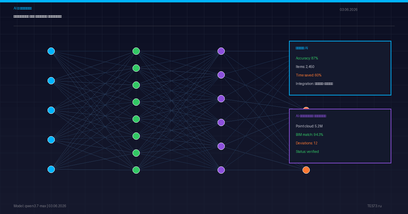Screen dimensions: 408x214
Task: Select the 'Point cloud: 5.2M' line
Action: pos(309,126)
